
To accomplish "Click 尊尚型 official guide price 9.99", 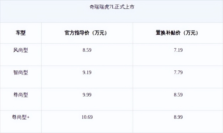I will point(87,95).
